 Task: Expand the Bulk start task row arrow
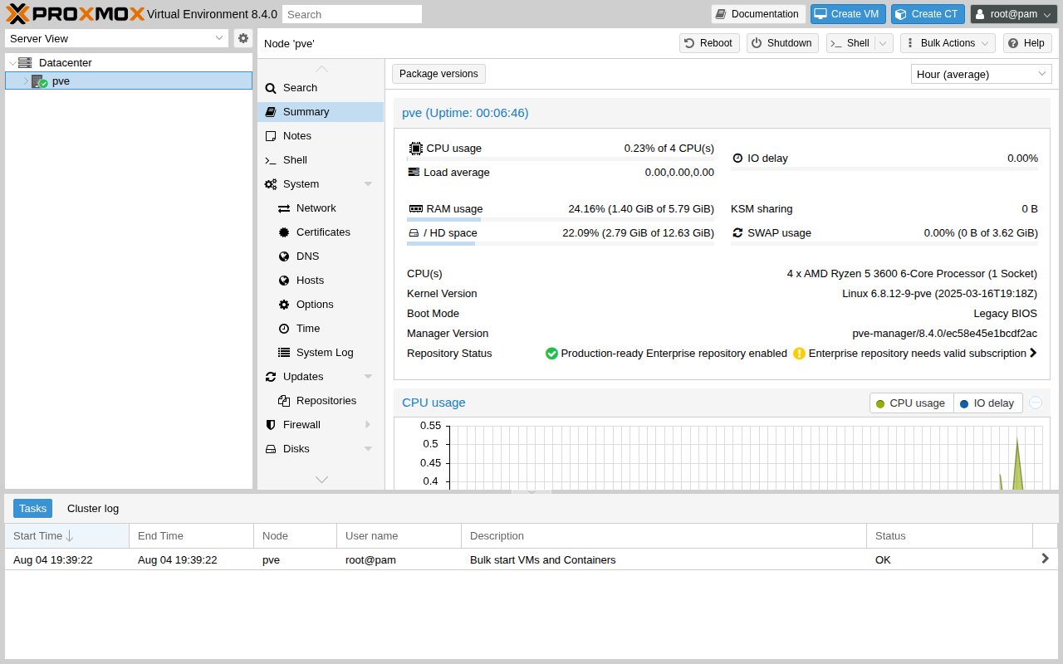pyautogui.click(x=1045, y=559)
